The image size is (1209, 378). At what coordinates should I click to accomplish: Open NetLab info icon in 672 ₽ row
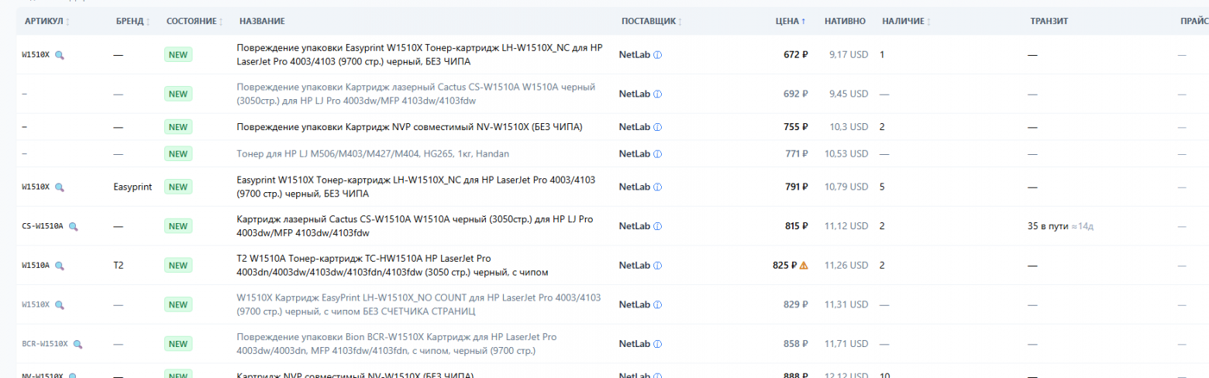(657, 55)
